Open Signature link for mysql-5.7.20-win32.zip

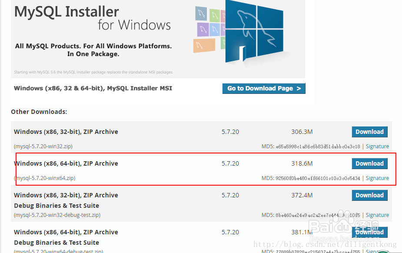pos(377,146)
